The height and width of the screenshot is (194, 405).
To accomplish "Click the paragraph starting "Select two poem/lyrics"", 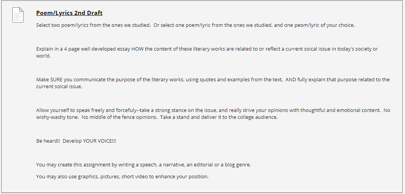I will coord(196,25).
